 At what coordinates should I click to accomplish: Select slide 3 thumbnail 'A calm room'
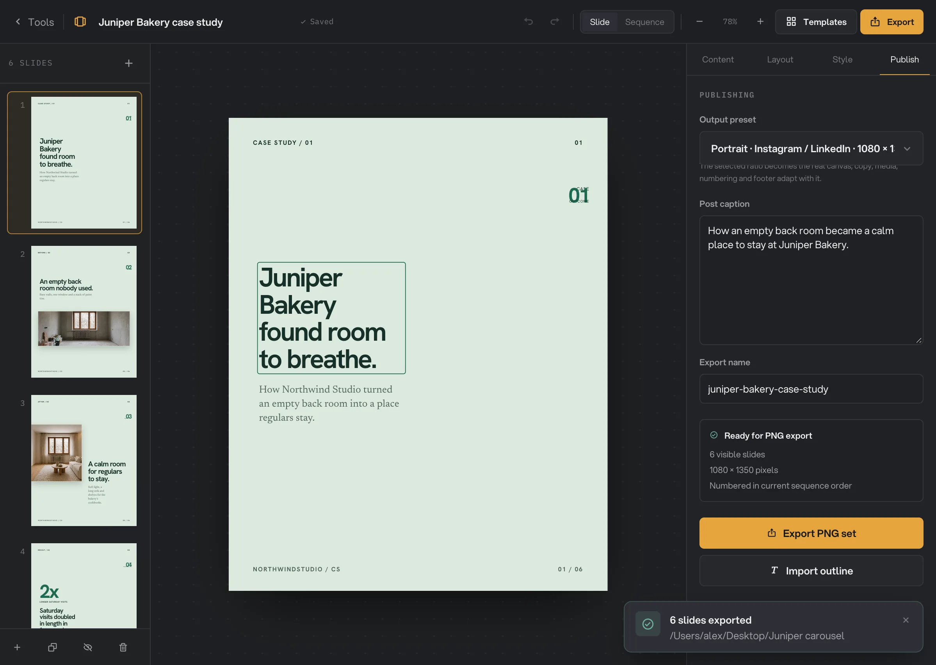(x=84, y=460)
